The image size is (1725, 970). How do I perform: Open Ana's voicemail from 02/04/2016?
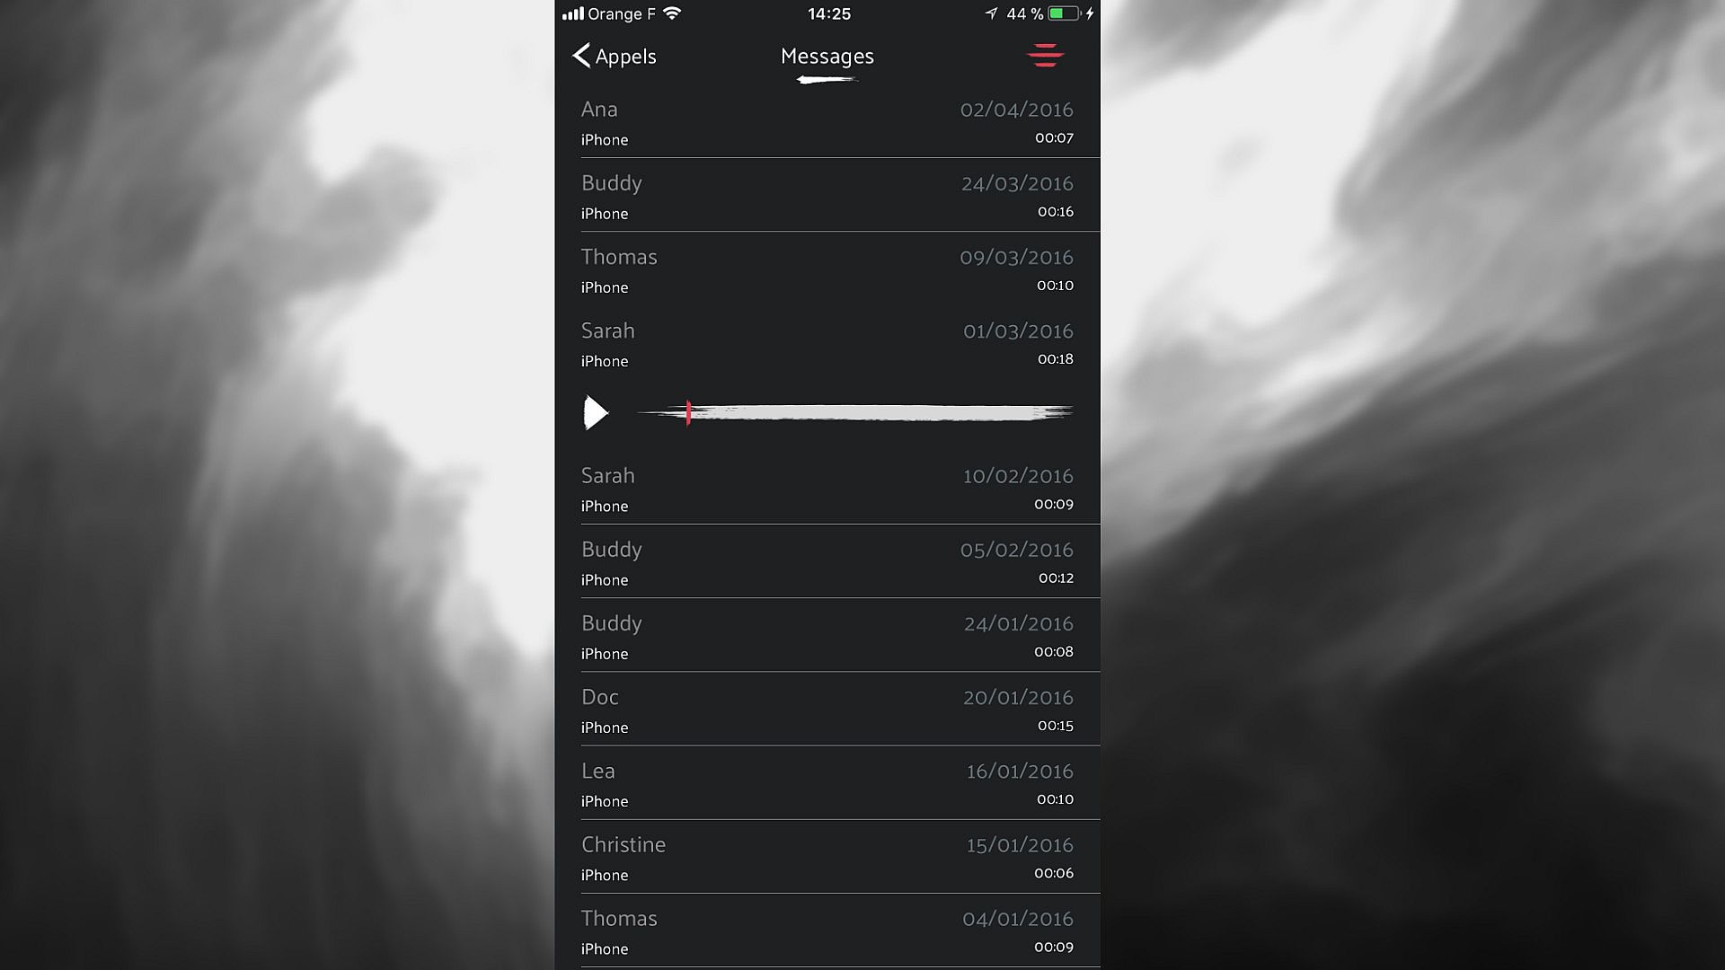pos(827,123)
